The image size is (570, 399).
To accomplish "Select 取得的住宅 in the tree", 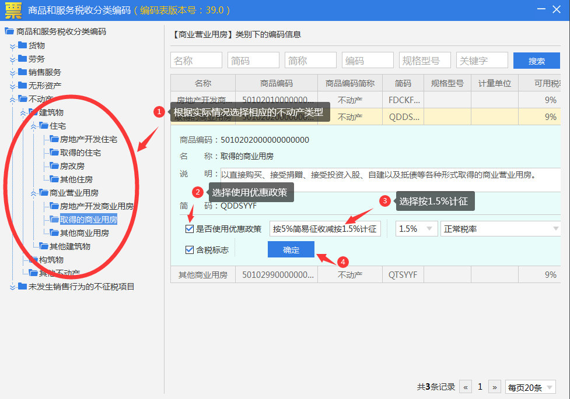I will (81, 153).
